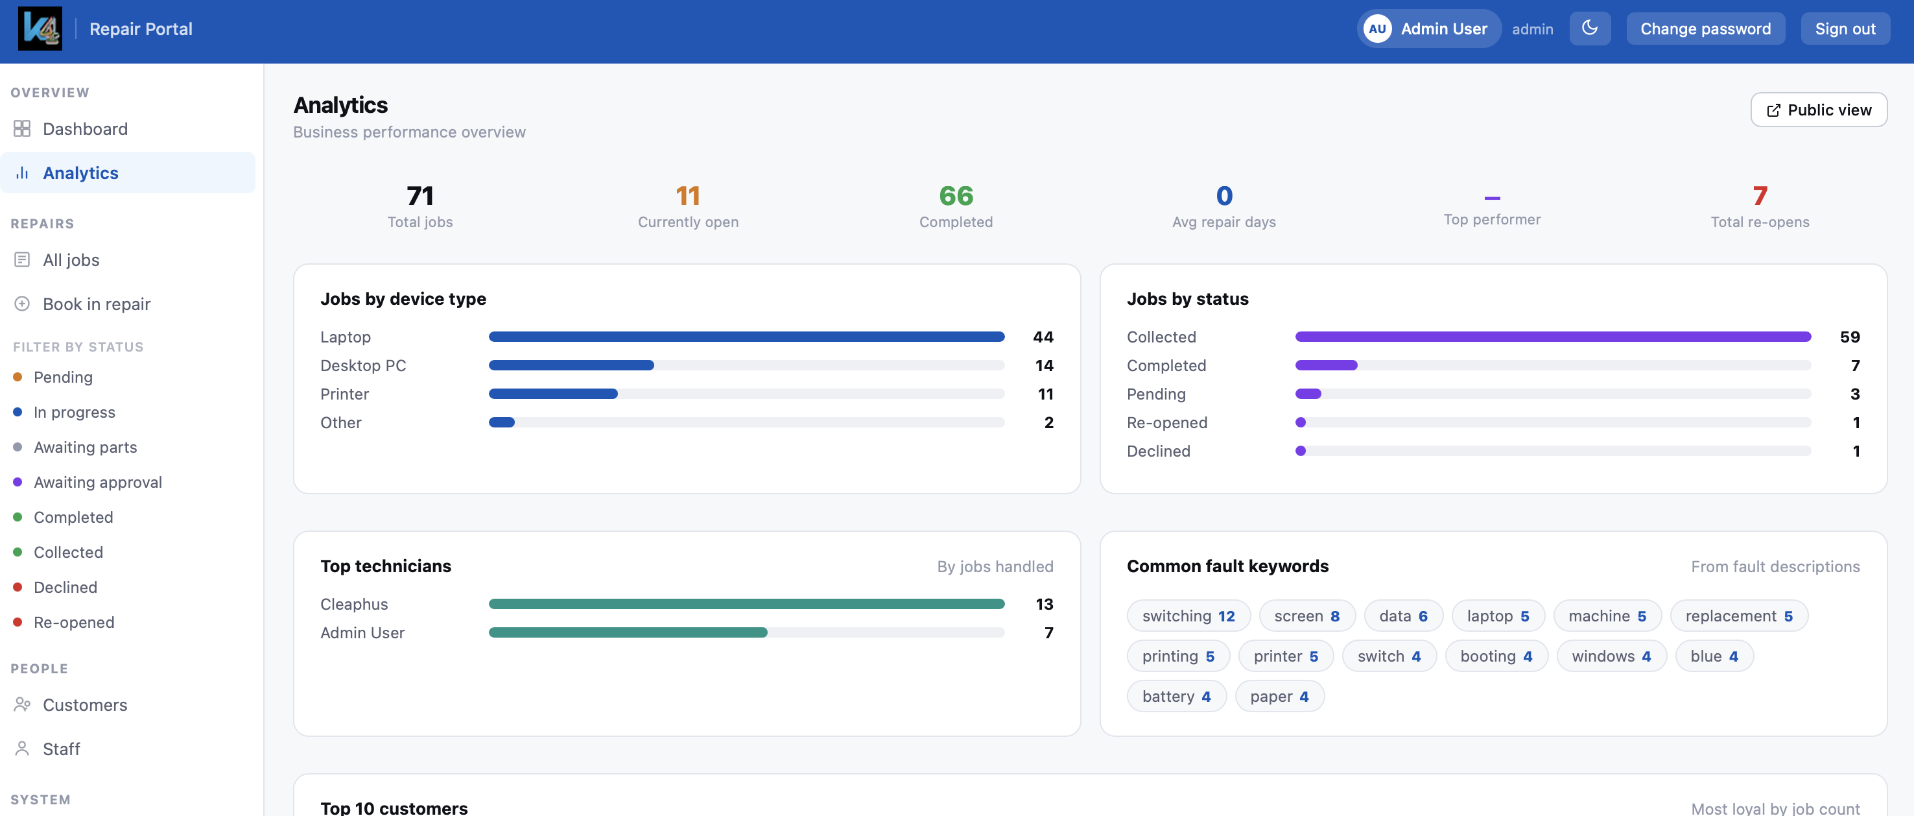Click the external link icon in Public view
Viewport: 1914px width, 816px height.
tap(1773, 110)
